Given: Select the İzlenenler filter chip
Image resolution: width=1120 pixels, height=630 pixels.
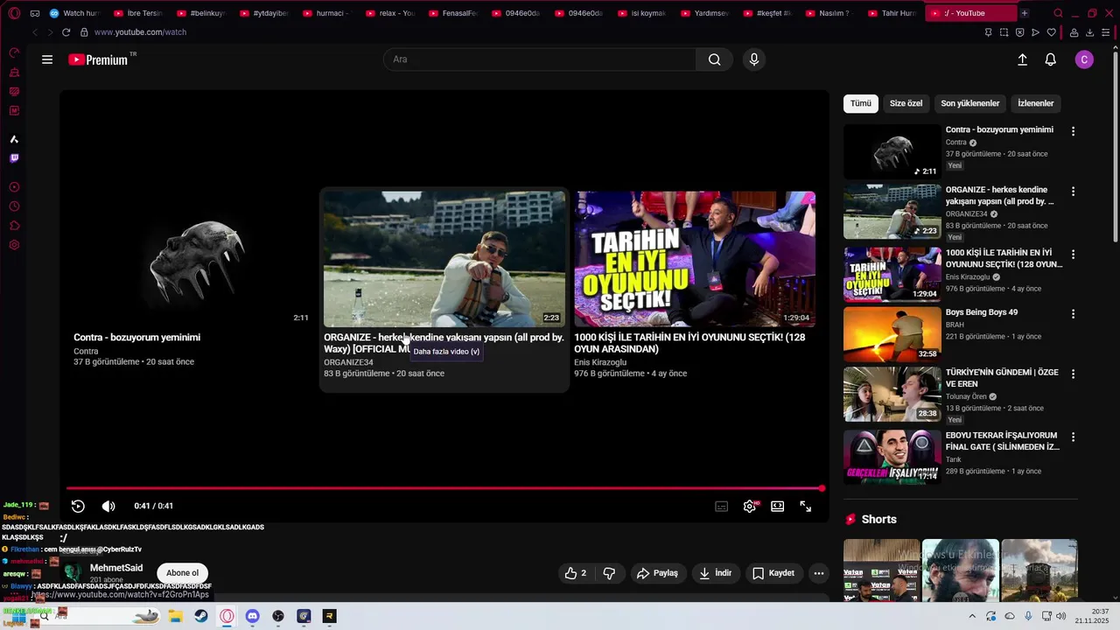Looking at the screenshot, I should (x=1035, y=103).
